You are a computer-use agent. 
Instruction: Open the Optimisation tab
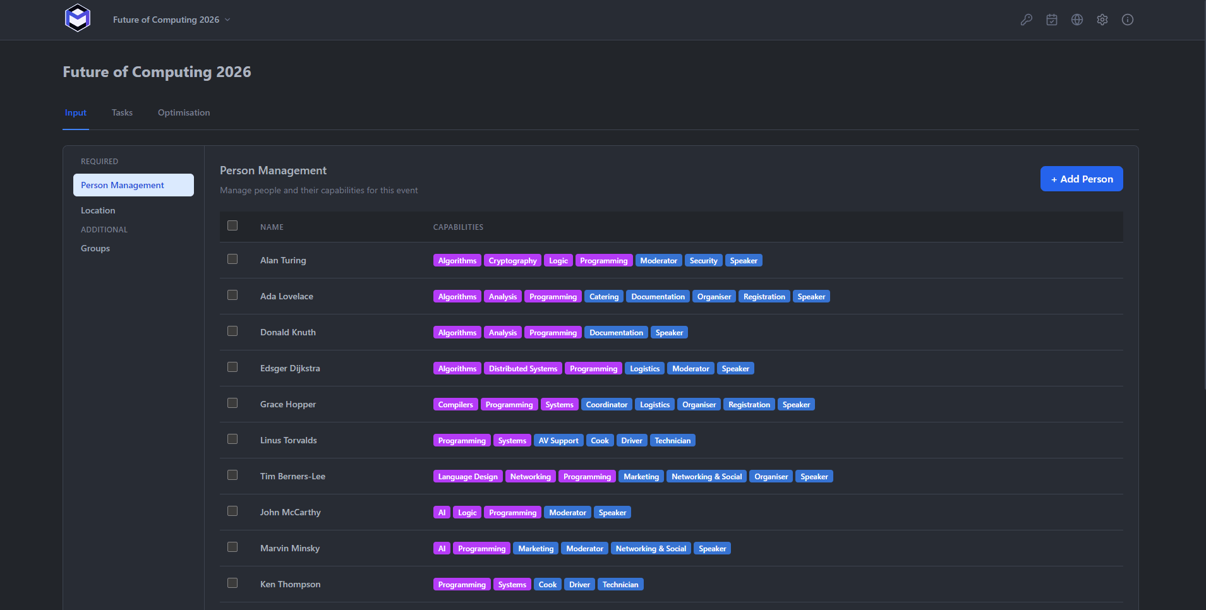point(184,112)
